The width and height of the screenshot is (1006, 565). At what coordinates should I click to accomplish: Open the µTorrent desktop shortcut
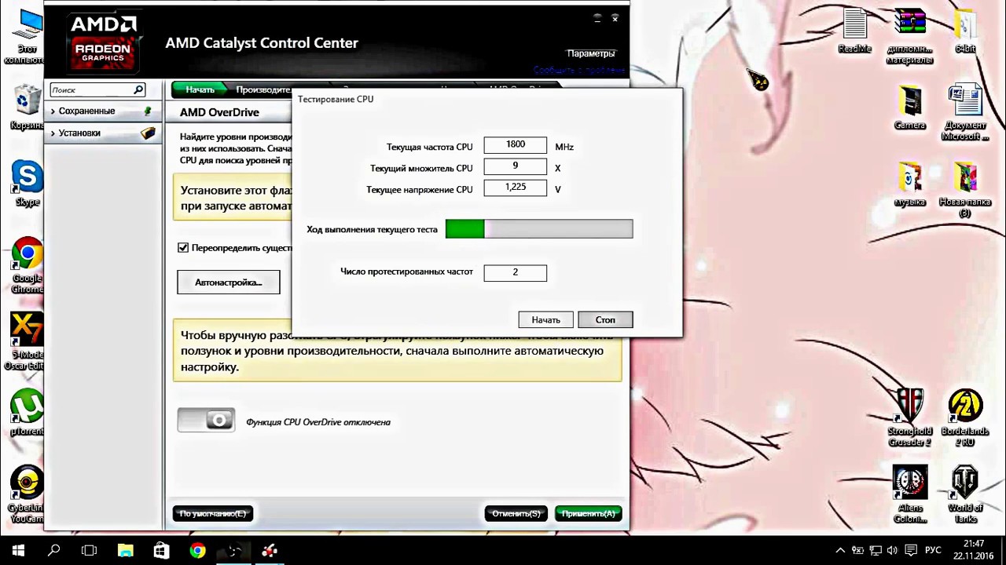click(27, 414)
